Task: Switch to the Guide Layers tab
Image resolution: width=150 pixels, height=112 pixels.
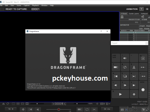Action: 134,14
